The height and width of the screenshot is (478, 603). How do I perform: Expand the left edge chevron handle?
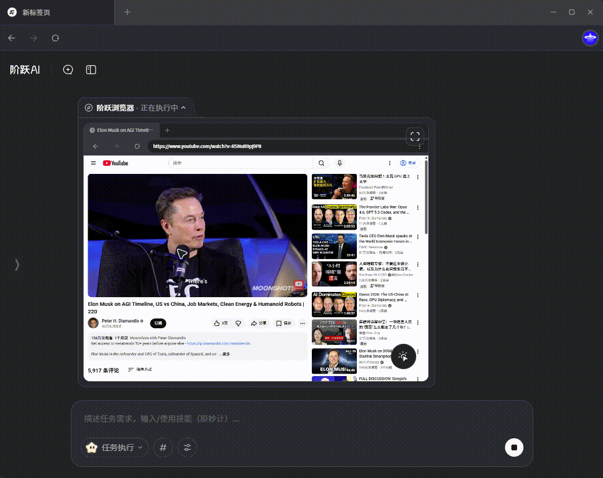click(17, 264)
